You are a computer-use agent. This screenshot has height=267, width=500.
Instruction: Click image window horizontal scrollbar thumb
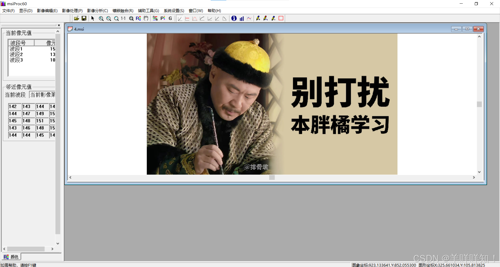pos(272,177)
